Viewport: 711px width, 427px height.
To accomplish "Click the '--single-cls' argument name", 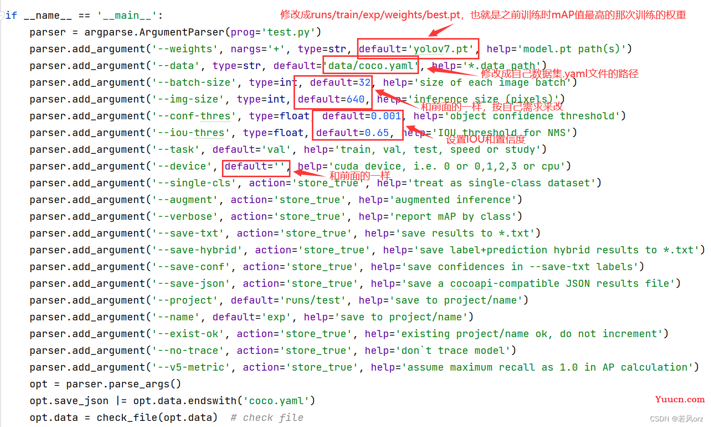I will pos(194,183).
